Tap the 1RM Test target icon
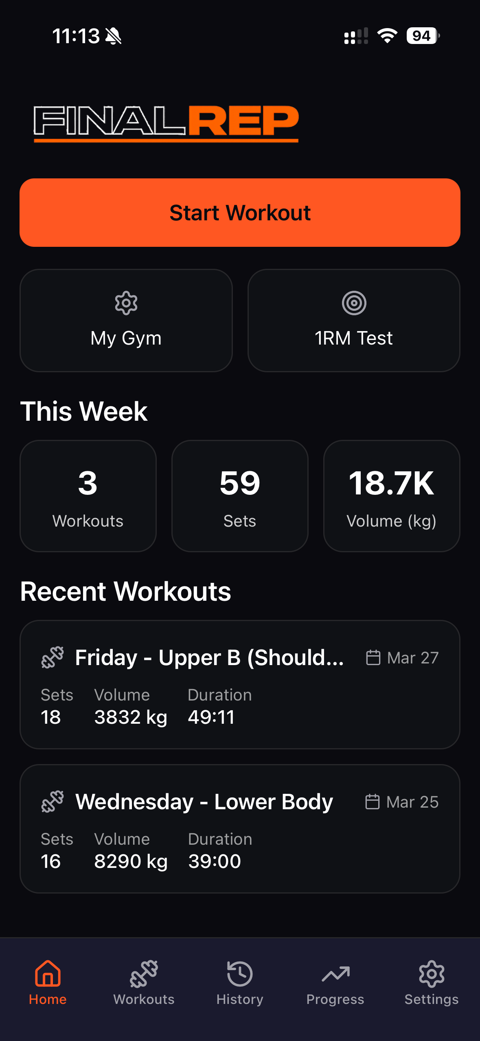The height and width of the screenshot is (1041, 480). tap(354, 303)
